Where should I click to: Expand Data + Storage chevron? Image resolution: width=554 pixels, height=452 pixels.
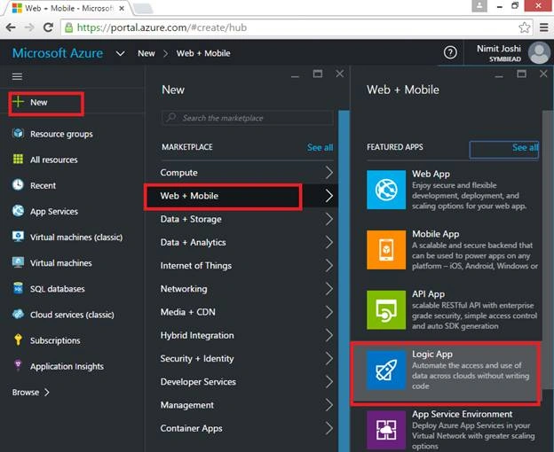coord(328,219)
